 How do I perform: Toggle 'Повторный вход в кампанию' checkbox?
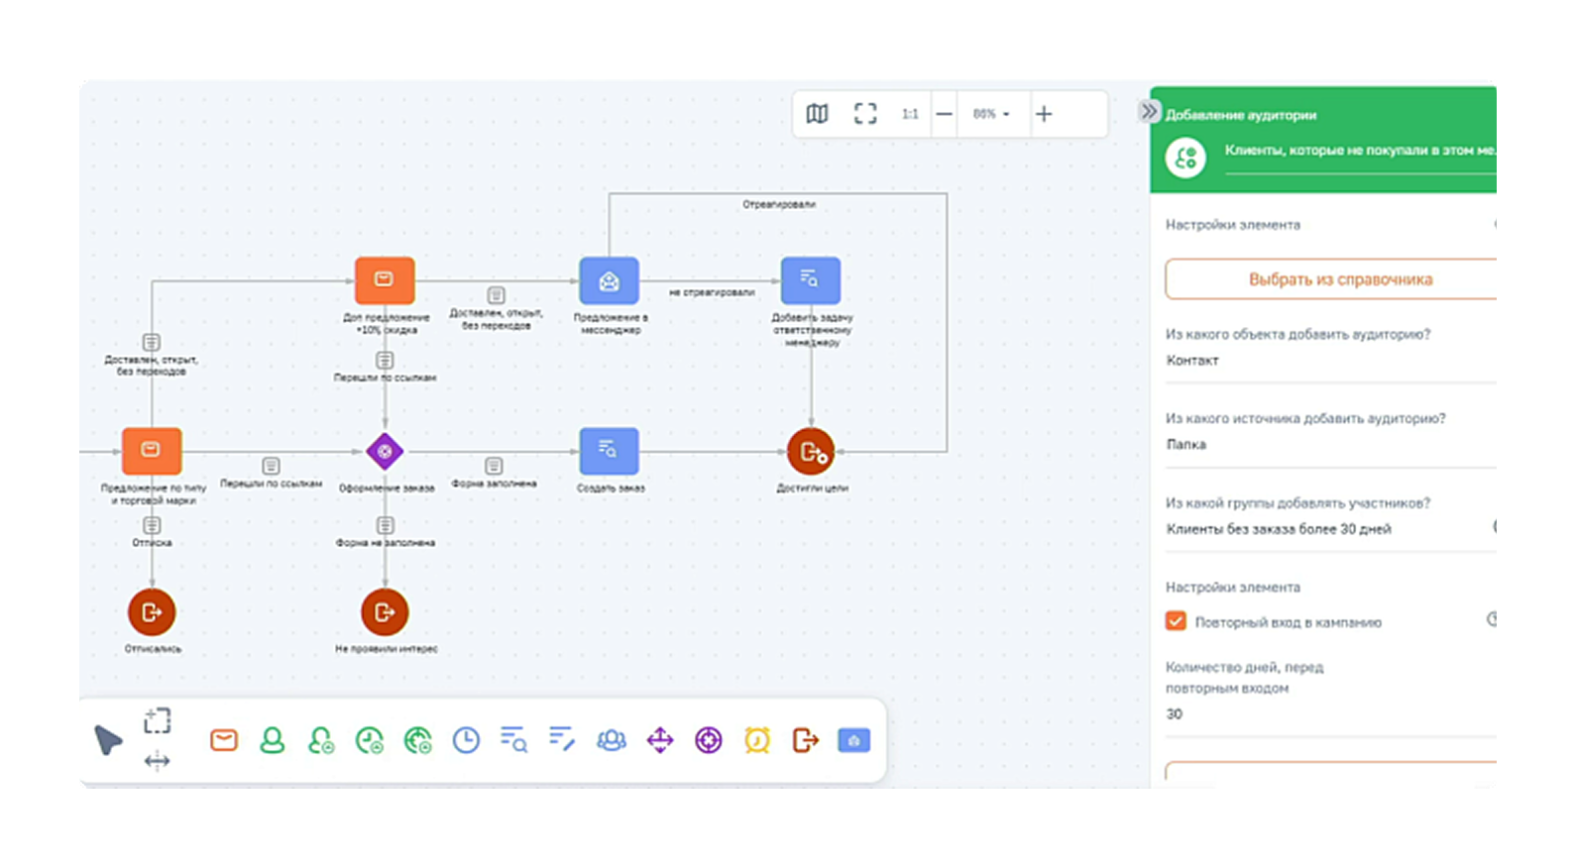(x=1176, y=621)
